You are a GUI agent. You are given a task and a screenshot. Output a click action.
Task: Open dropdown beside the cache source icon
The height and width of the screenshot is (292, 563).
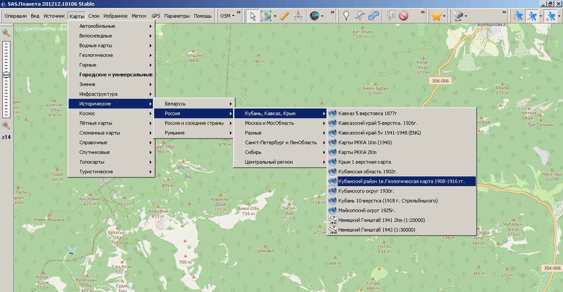(466, 16)
